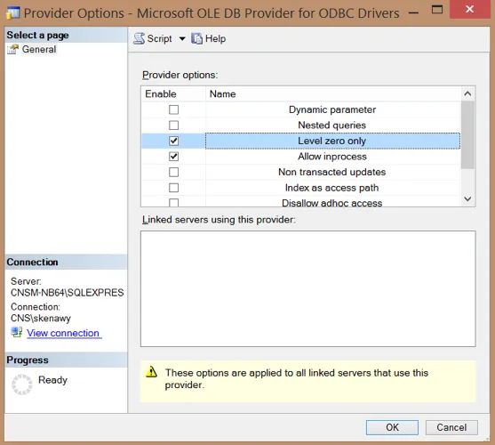Close the Provider Options dialog

point(470,9)
